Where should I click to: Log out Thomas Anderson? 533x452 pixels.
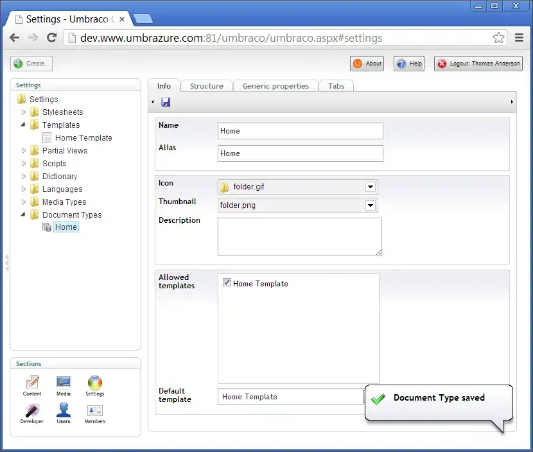click(478, 64)
